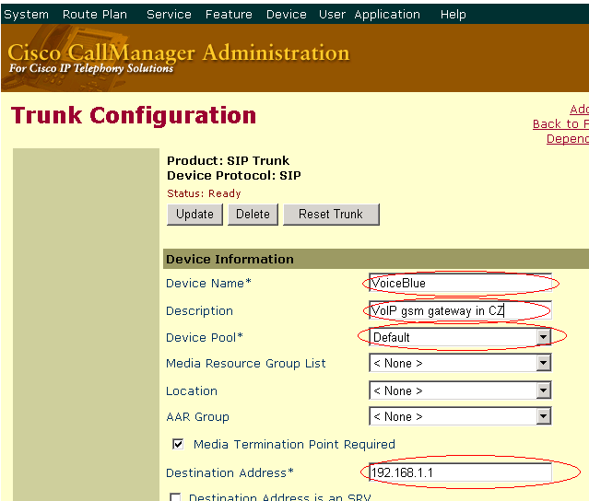Click the Description label link
The width and height of the screenshot is (589, 501).
click(199, 310)
